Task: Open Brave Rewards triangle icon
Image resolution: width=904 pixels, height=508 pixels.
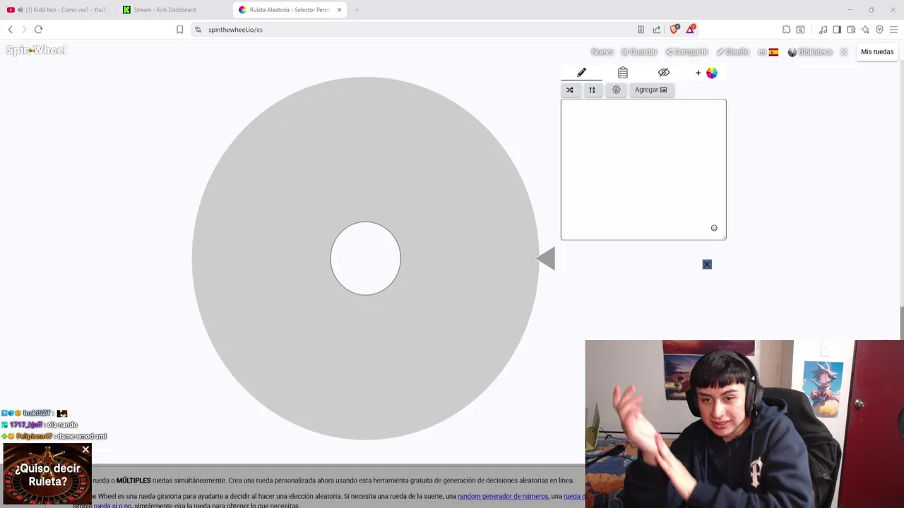Action: pyautogui.click(x=691, y=30)
